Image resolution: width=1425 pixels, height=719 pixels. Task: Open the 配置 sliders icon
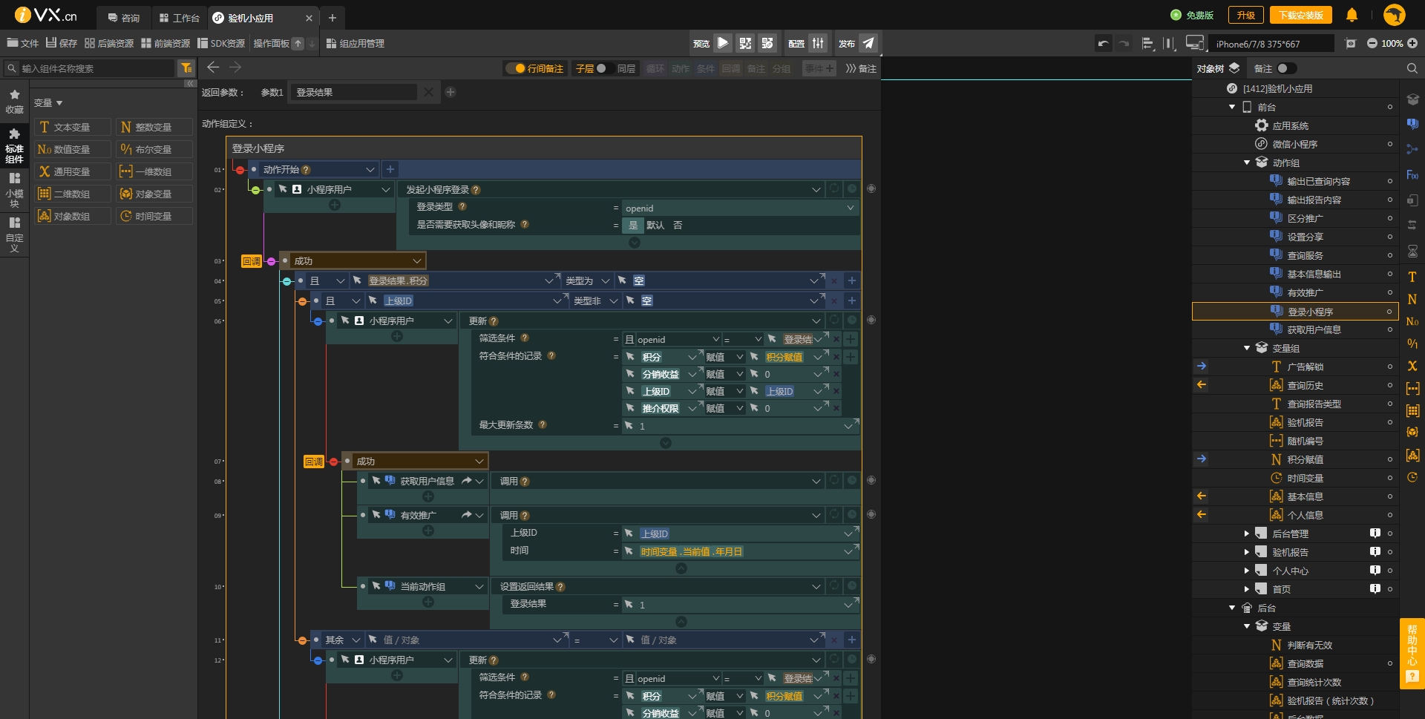coord(818,43)
